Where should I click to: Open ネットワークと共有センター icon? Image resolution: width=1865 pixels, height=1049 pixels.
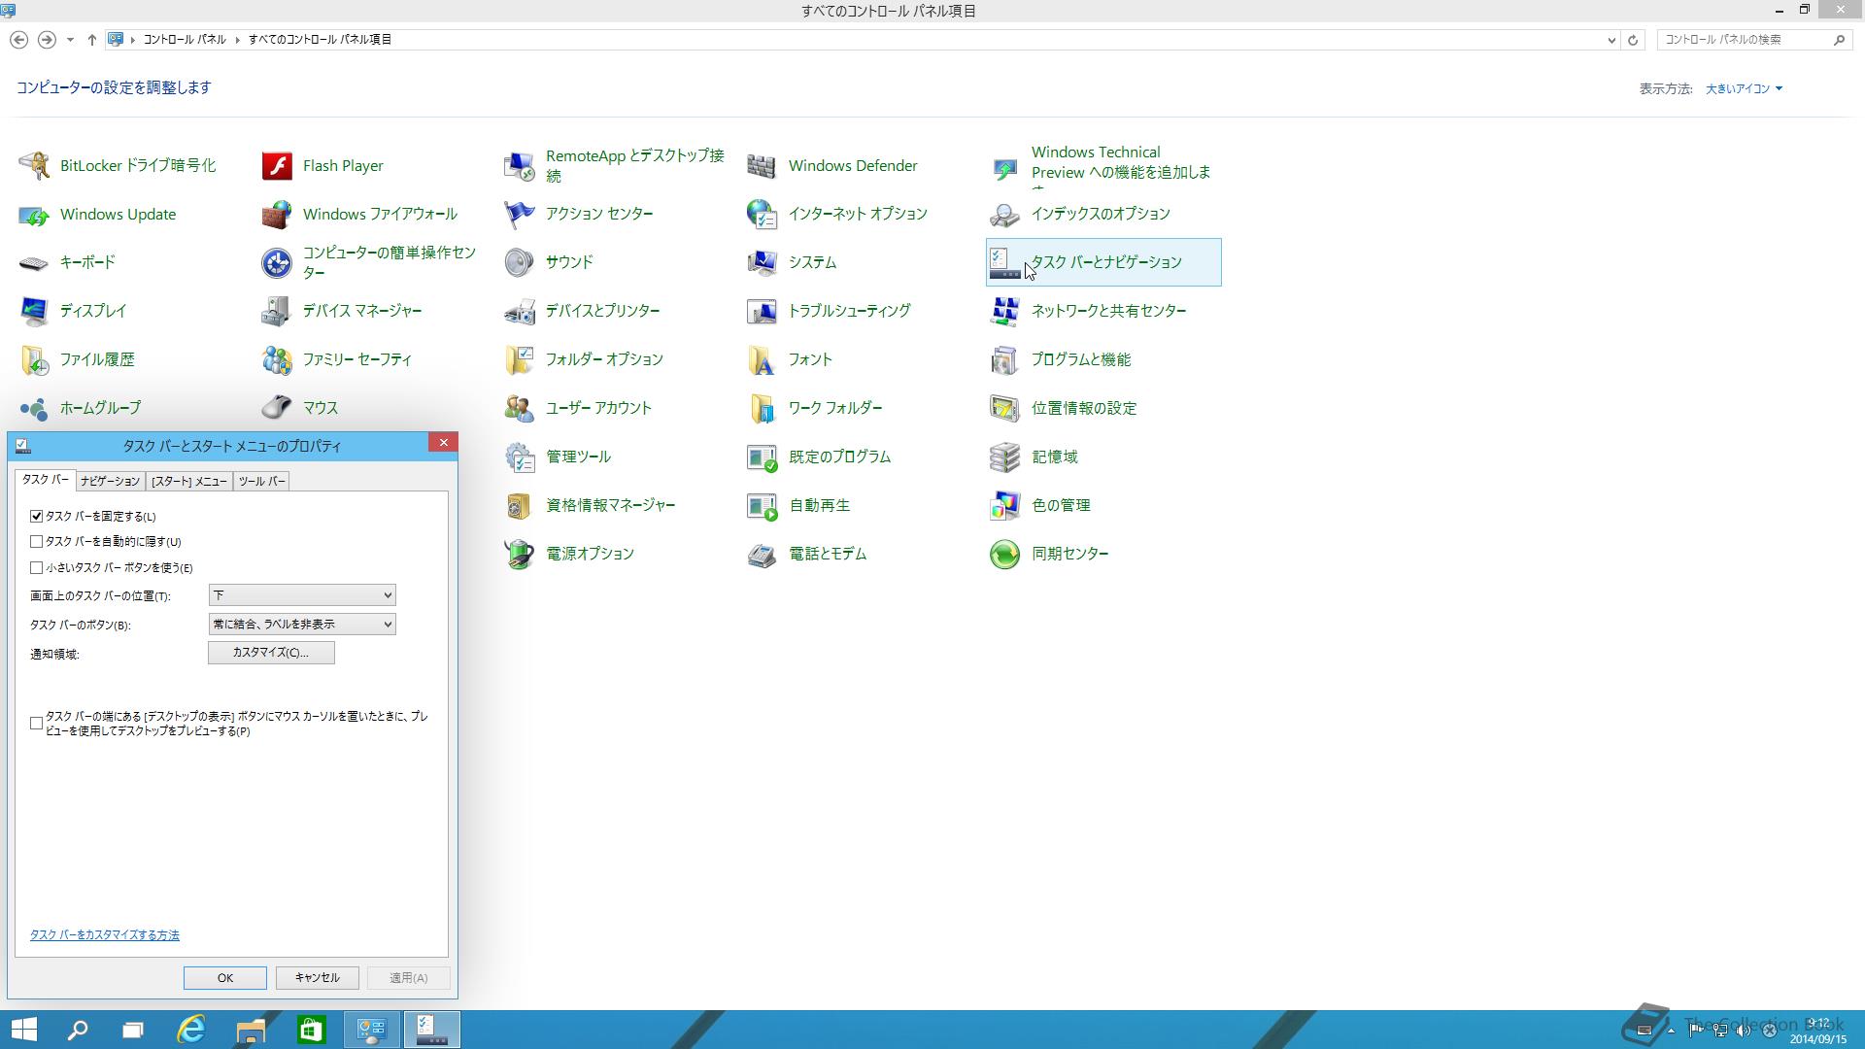(x=1004, y=312)
